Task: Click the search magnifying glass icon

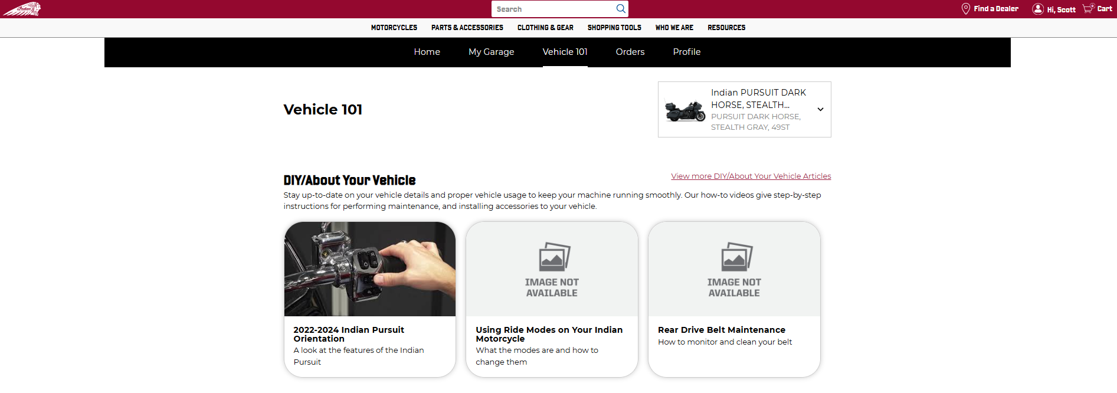Action: pyautogui.click(x=620, y=9)
